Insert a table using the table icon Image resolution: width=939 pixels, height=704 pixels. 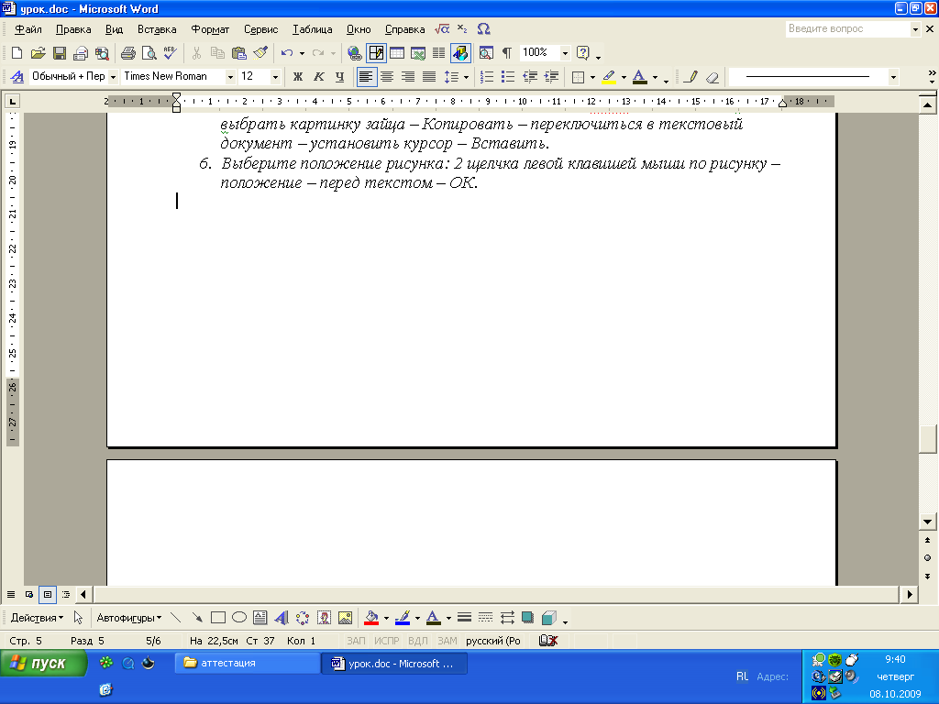point(397,53)
